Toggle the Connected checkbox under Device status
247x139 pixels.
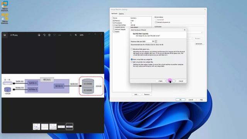pos(156,20)
